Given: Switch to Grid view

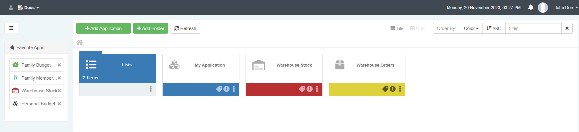Looking at the screenshot, I should point(417,28).
